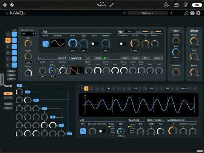
Task: Click the Matrix OUT node
Action: [69, 133]
